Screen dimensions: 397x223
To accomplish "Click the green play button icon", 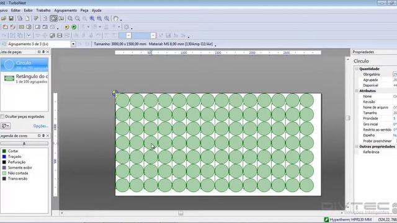I will pos(74,27).
